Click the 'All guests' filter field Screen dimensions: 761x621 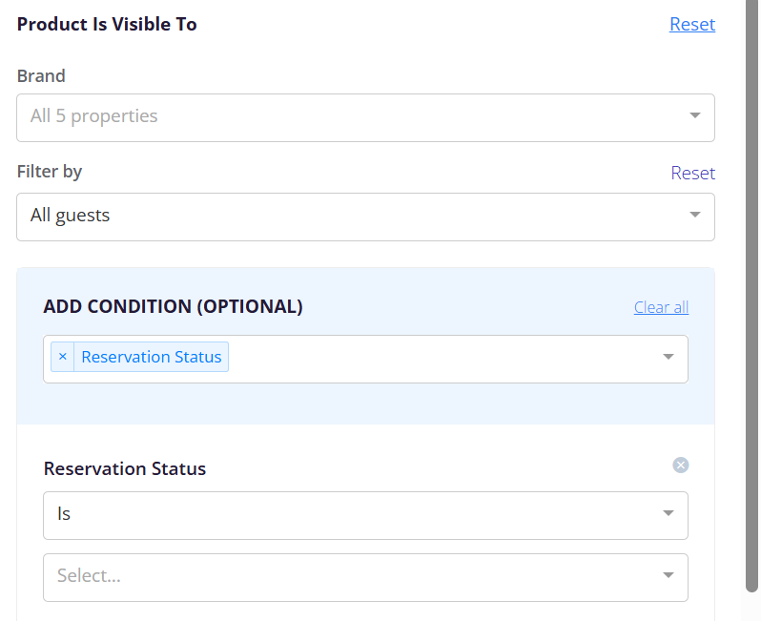tap(365, 217)
